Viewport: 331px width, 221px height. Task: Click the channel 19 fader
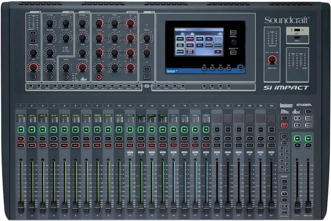click(217, 207)
